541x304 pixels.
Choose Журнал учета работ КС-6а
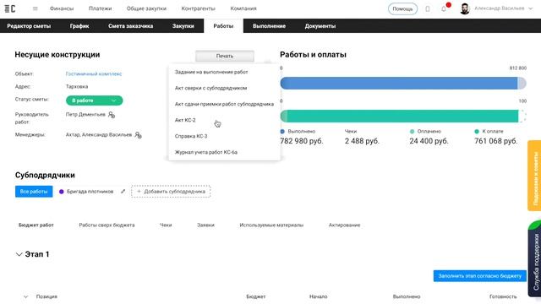(x=206, y=152)
